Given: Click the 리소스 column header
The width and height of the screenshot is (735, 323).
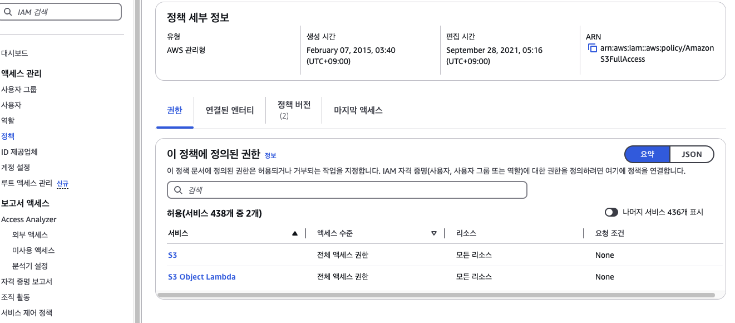Looking at the screenshot, I should coord(466,233).
